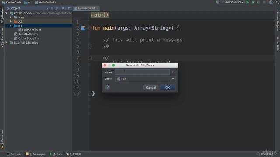The height and width of the screenshot is (157, 280).
Task: Open Project Structure icon in top toolbar
Action: [271, 3]
